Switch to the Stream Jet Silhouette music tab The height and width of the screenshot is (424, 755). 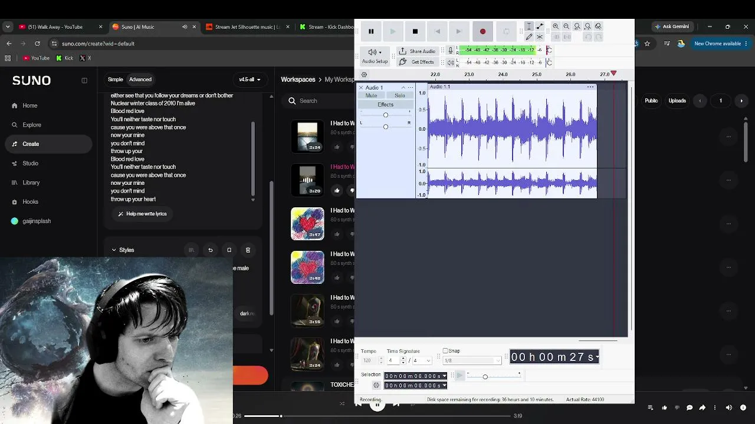pos(248,26)
